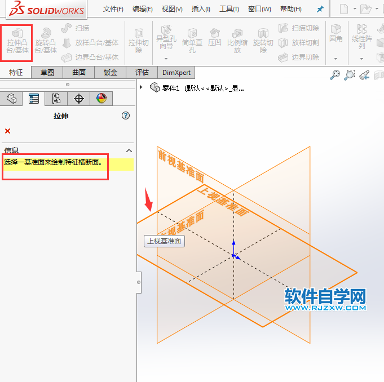
Task: Switch to the 草图 tab
Action: [47, 72]
